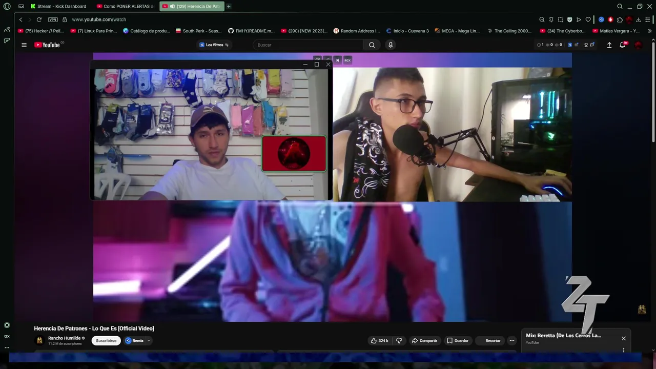Save video with the Guardar button
The image size is (656, 369).
tap(457, 340)
